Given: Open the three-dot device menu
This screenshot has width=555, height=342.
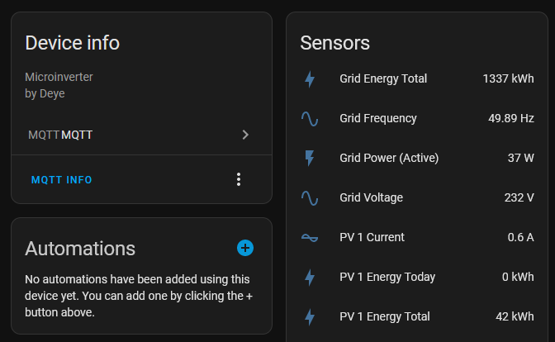Looking at the screenshot, I should [x=239, y=179].
